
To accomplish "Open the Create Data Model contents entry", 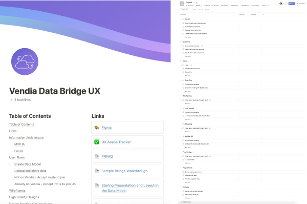I will pos(28,164).
